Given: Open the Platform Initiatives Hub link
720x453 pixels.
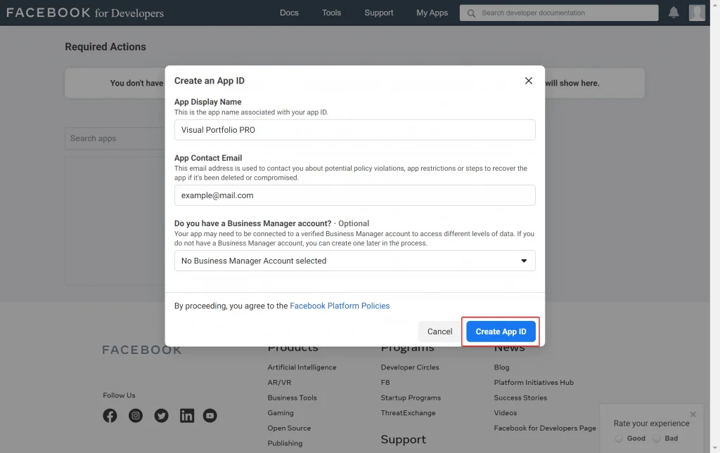Looking at the screenshot, I should click(534, 382).
